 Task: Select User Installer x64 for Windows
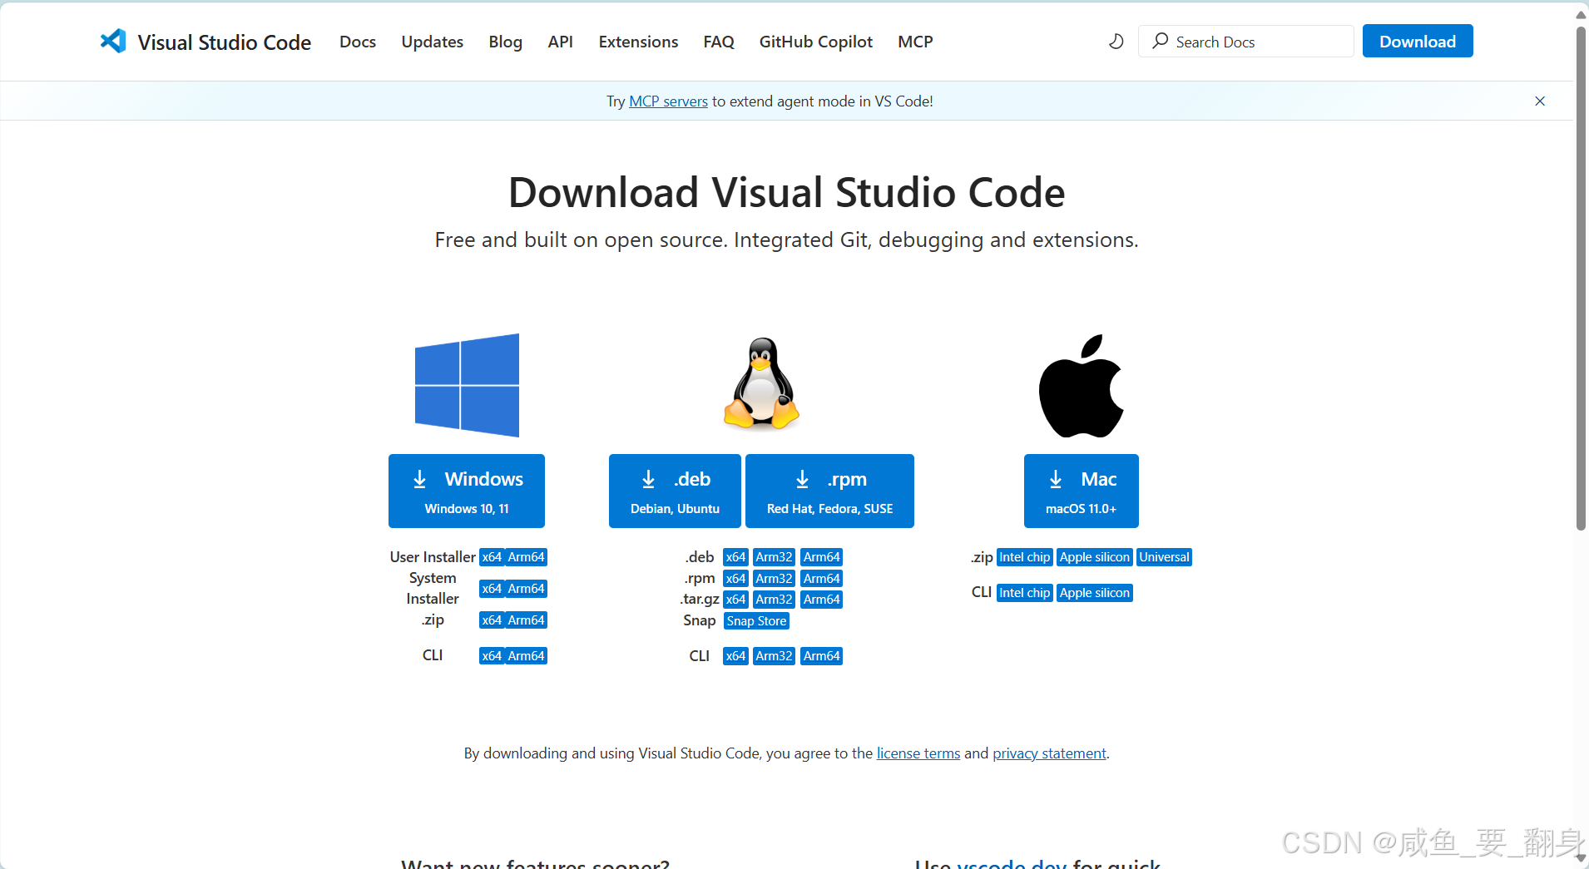(492, 557)
